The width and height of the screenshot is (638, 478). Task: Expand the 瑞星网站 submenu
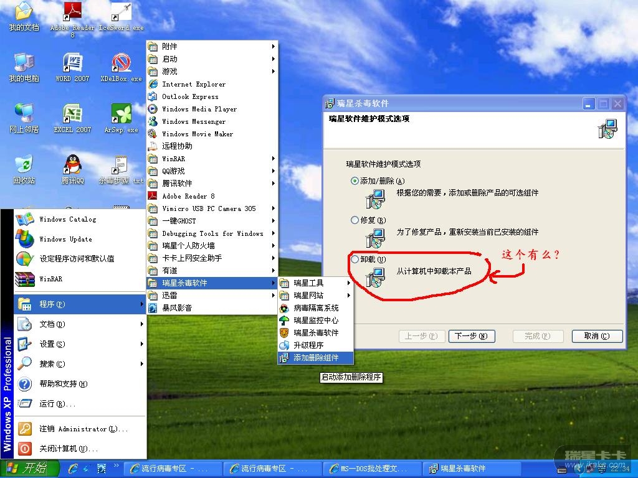(x=316, y=296)
